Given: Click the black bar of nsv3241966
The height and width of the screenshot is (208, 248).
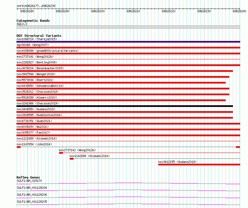Looking at the screenshot, I should 125,106.
